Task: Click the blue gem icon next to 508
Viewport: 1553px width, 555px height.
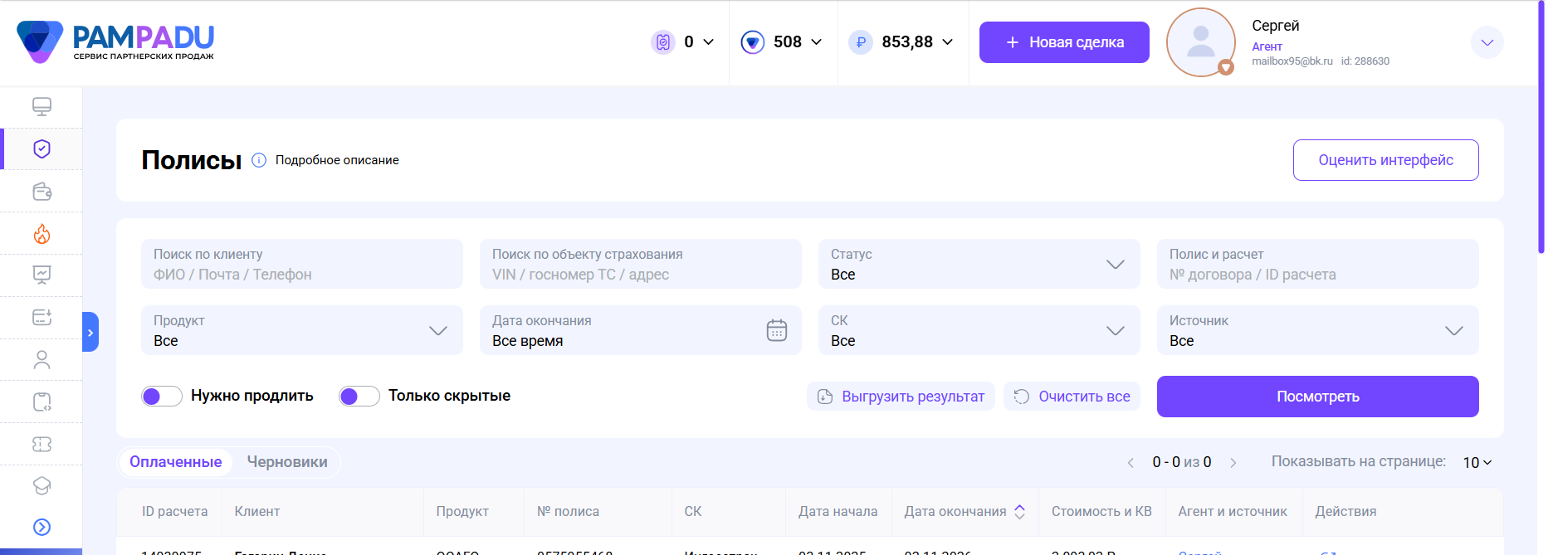Action: coord(752,41)
